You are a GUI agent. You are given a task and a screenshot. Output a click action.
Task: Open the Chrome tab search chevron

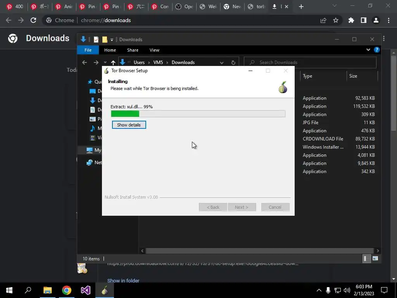tap(335, 5)
